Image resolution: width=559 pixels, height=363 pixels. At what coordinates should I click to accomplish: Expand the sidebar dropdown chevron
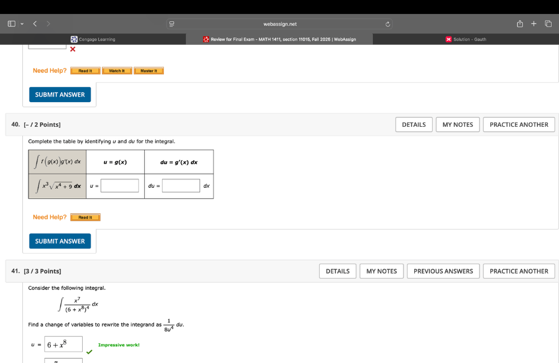click(22, 24)
